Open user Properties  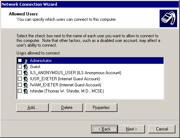point(101,108)
